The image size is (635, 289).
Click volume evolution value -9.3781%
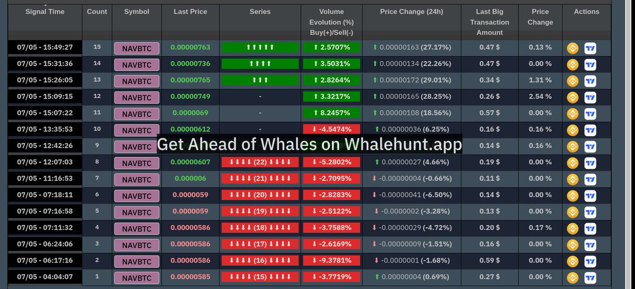tap(332, 261)
